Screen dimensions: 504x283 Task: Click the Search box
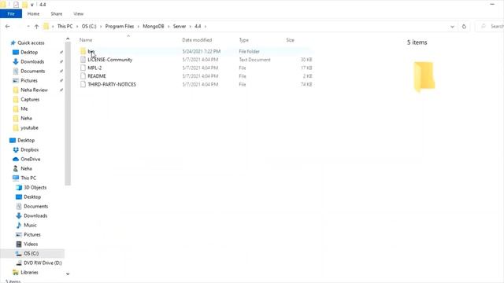tap(490, 26)
